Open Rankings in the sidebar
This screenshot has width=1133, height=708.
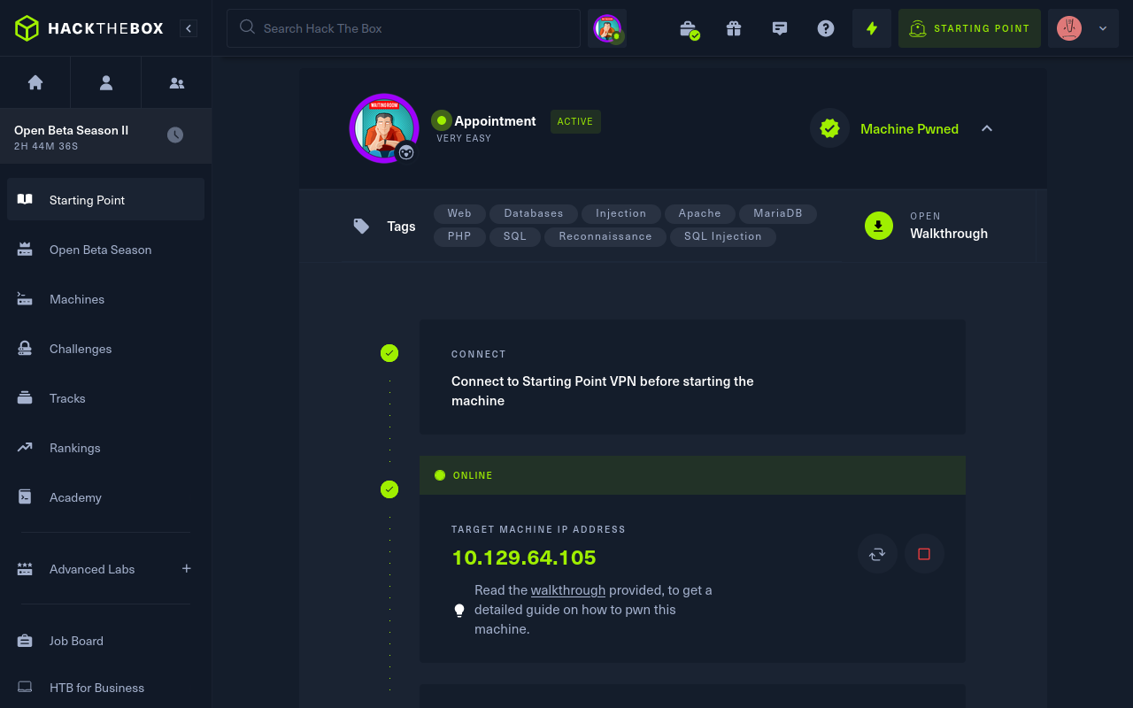pyautogui.click(x=105, y=448)
